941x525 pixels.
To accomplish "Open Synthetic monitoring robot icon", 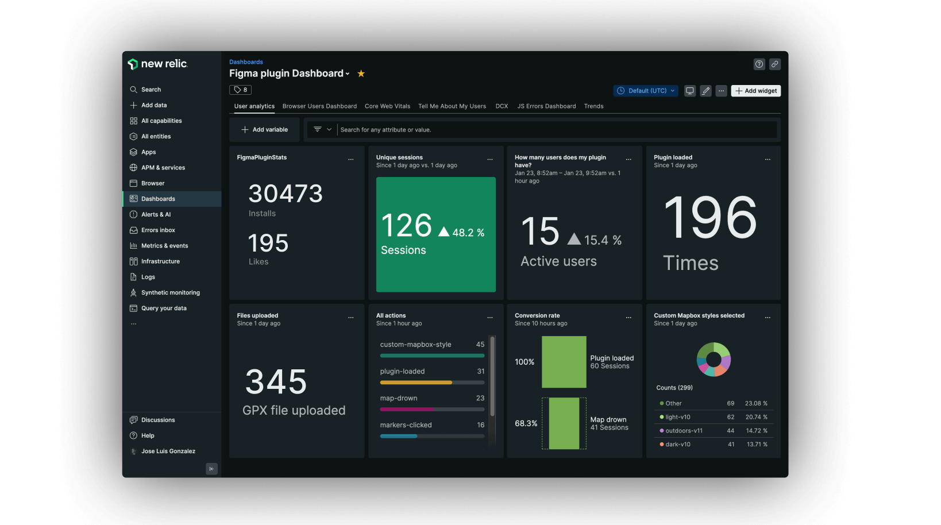I will pos(133,292).
